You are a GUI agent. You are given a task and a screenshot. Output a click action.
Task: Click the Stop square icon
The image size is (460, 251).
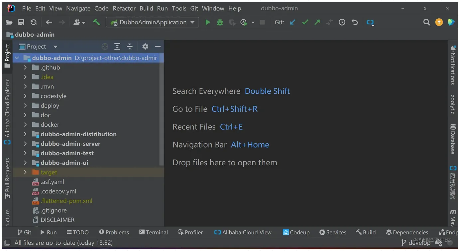(x=262, y=22)
